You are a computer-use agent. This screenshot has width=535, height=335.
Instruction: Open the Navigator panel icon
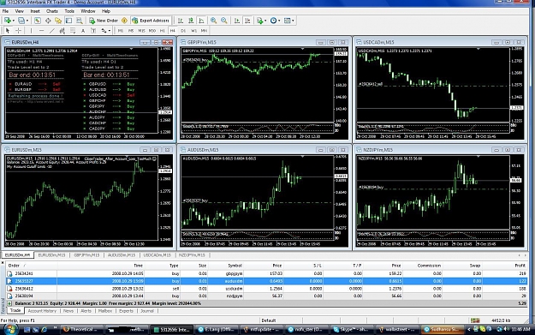[x=58, y=21]
